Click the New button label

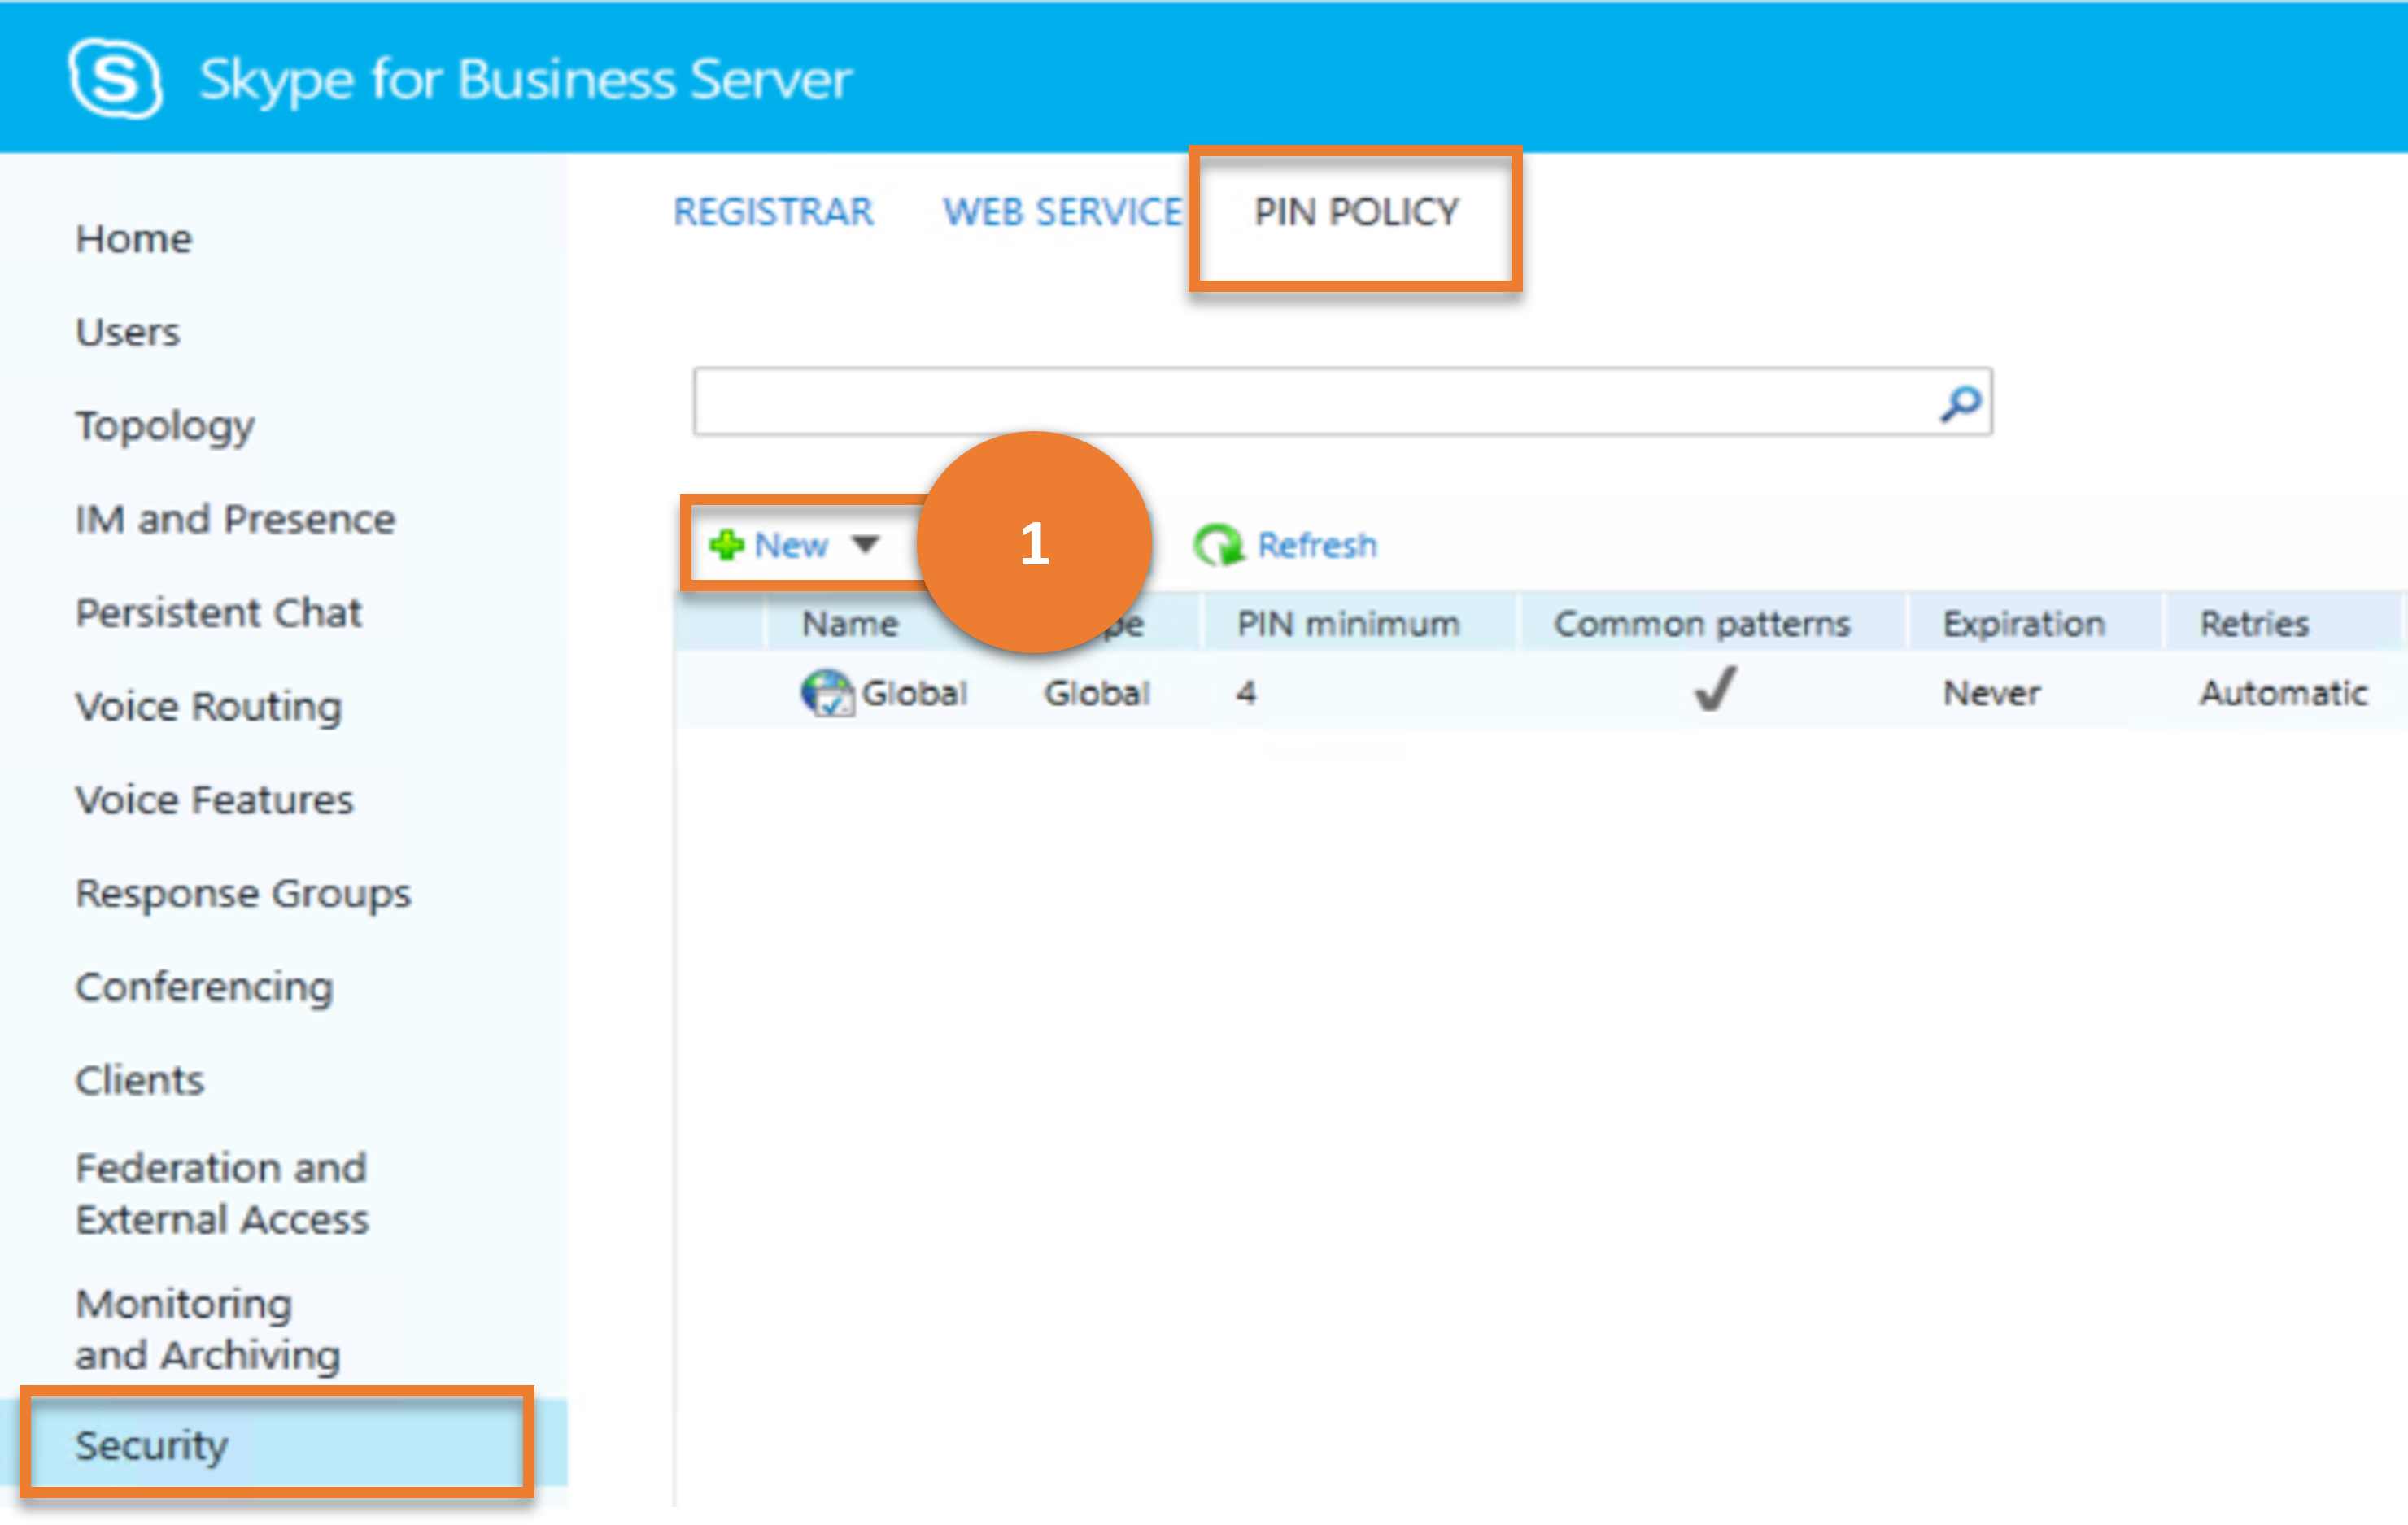click(x=791, y=545)
